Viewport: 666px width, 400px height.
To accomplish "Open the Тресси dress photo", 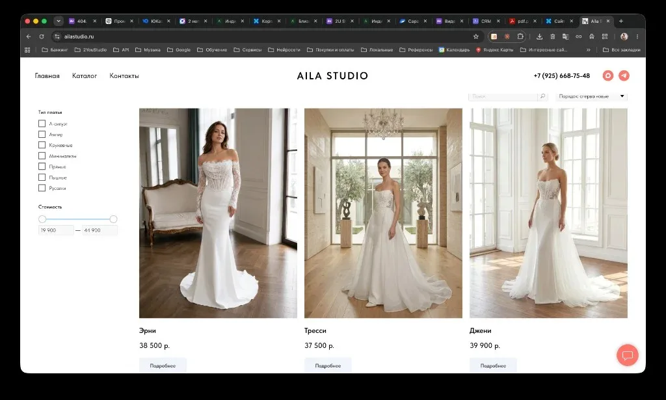I will point(383,213).
